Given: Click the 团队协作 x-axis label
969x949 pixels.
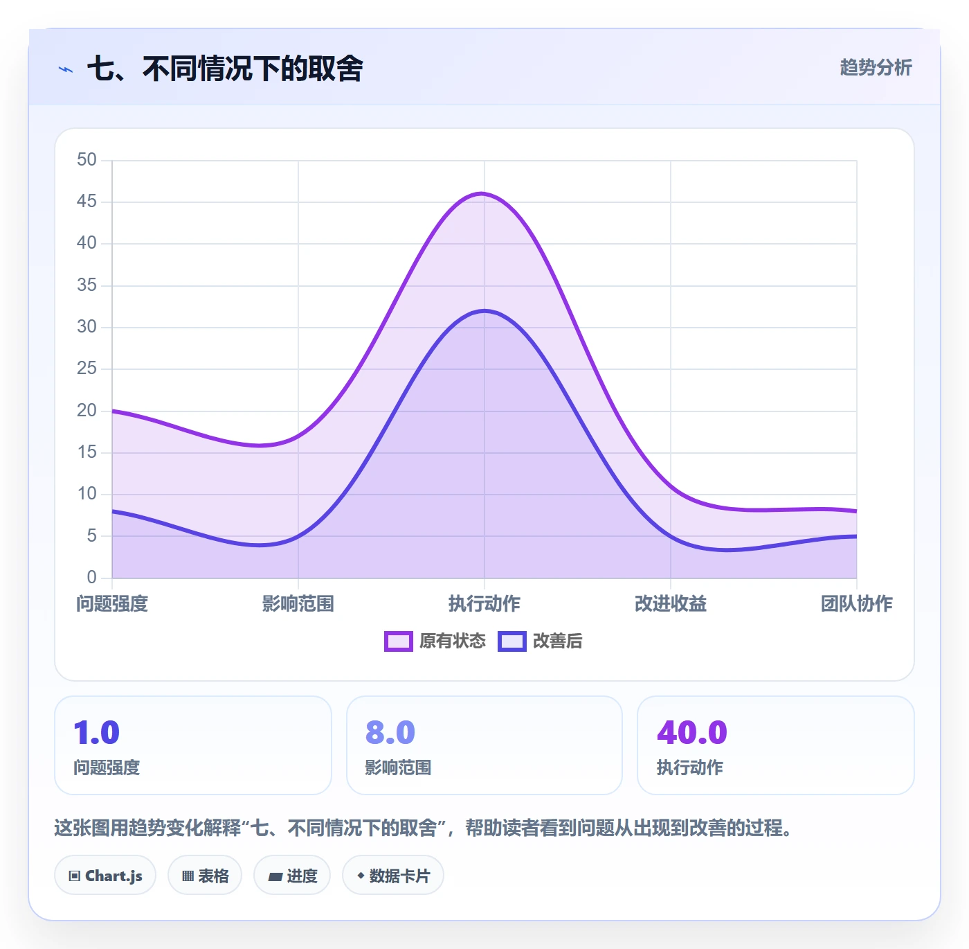Looking at the screenshot, I should click(x=857, y=604).
